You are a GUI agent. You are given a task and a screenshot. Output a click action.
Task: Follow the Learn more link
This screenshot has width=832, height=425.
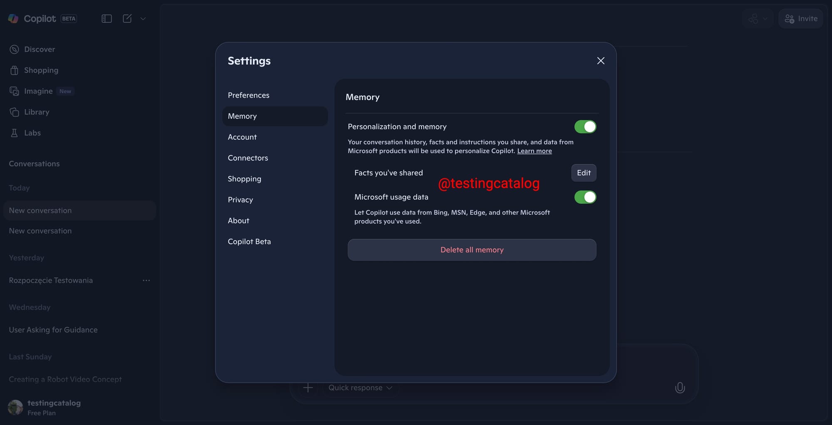click(x=534, y=151)
